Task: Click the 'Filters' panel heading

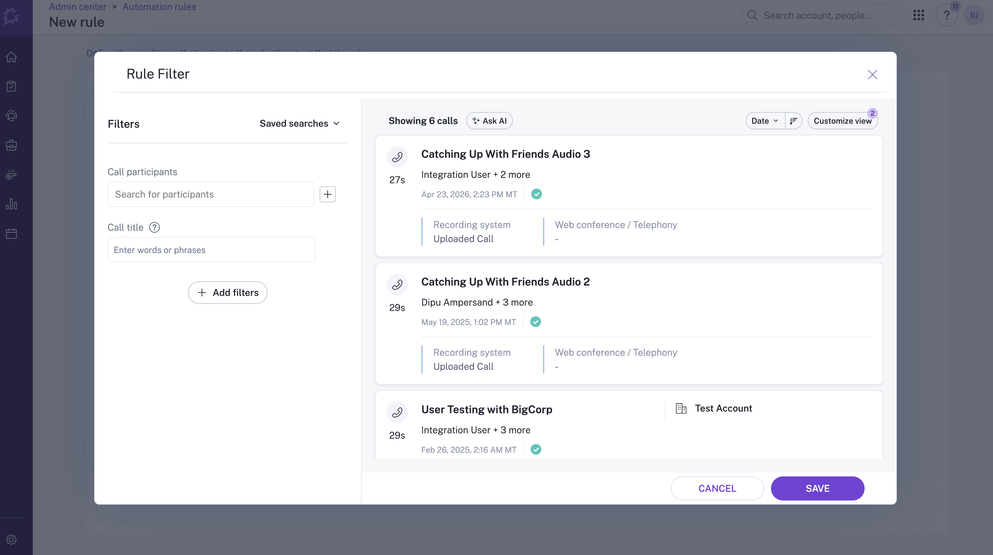Action: pos(123,124)
